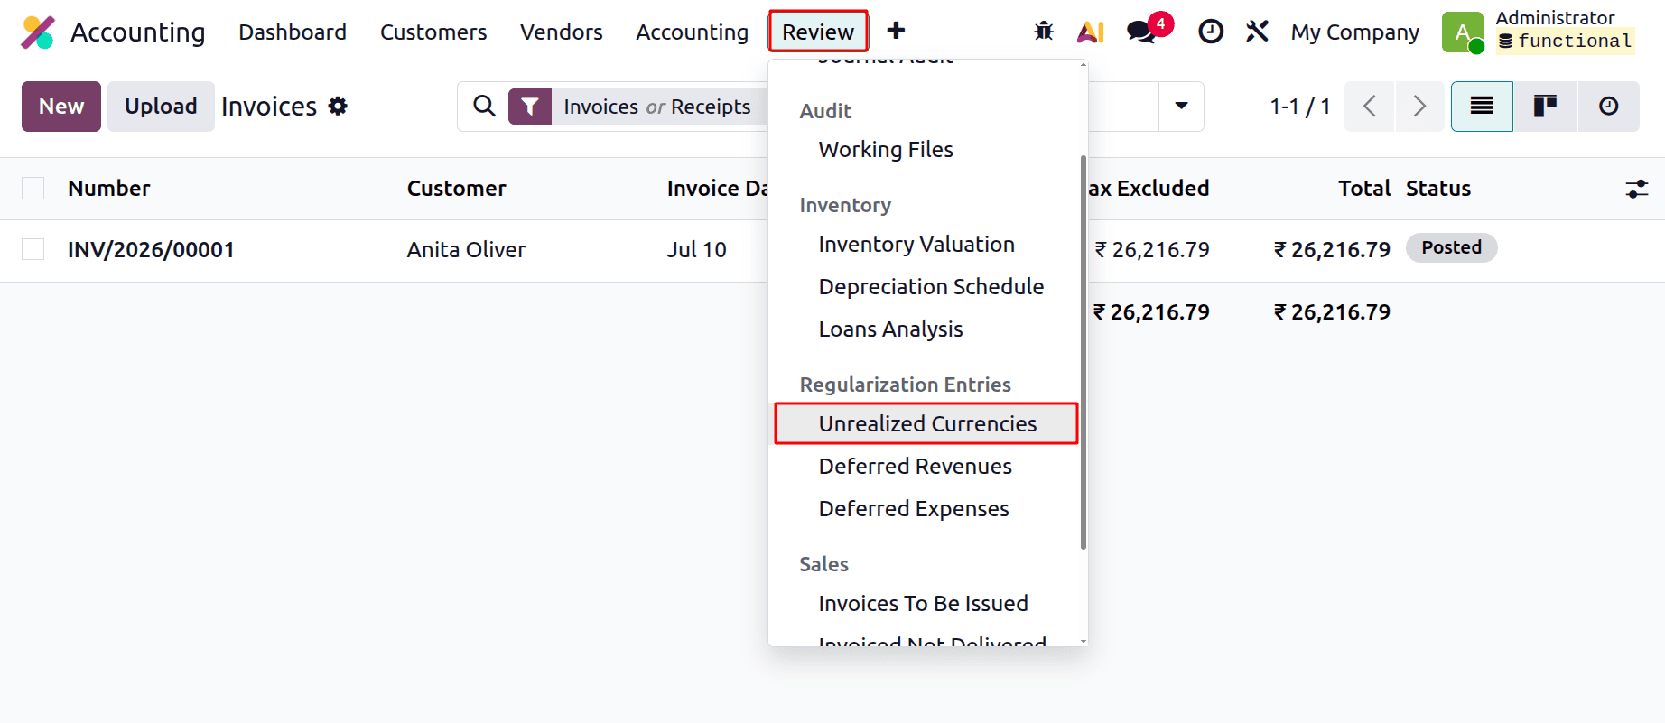This screenshot has height=723, width=1665.
Task: Open optional columns adjust icon
Action: pyautogui.click(x=1637, y=189)
